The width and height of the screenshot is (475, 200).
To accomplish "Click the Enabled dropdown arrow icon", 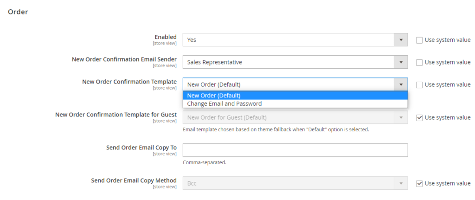I will 401,40.
